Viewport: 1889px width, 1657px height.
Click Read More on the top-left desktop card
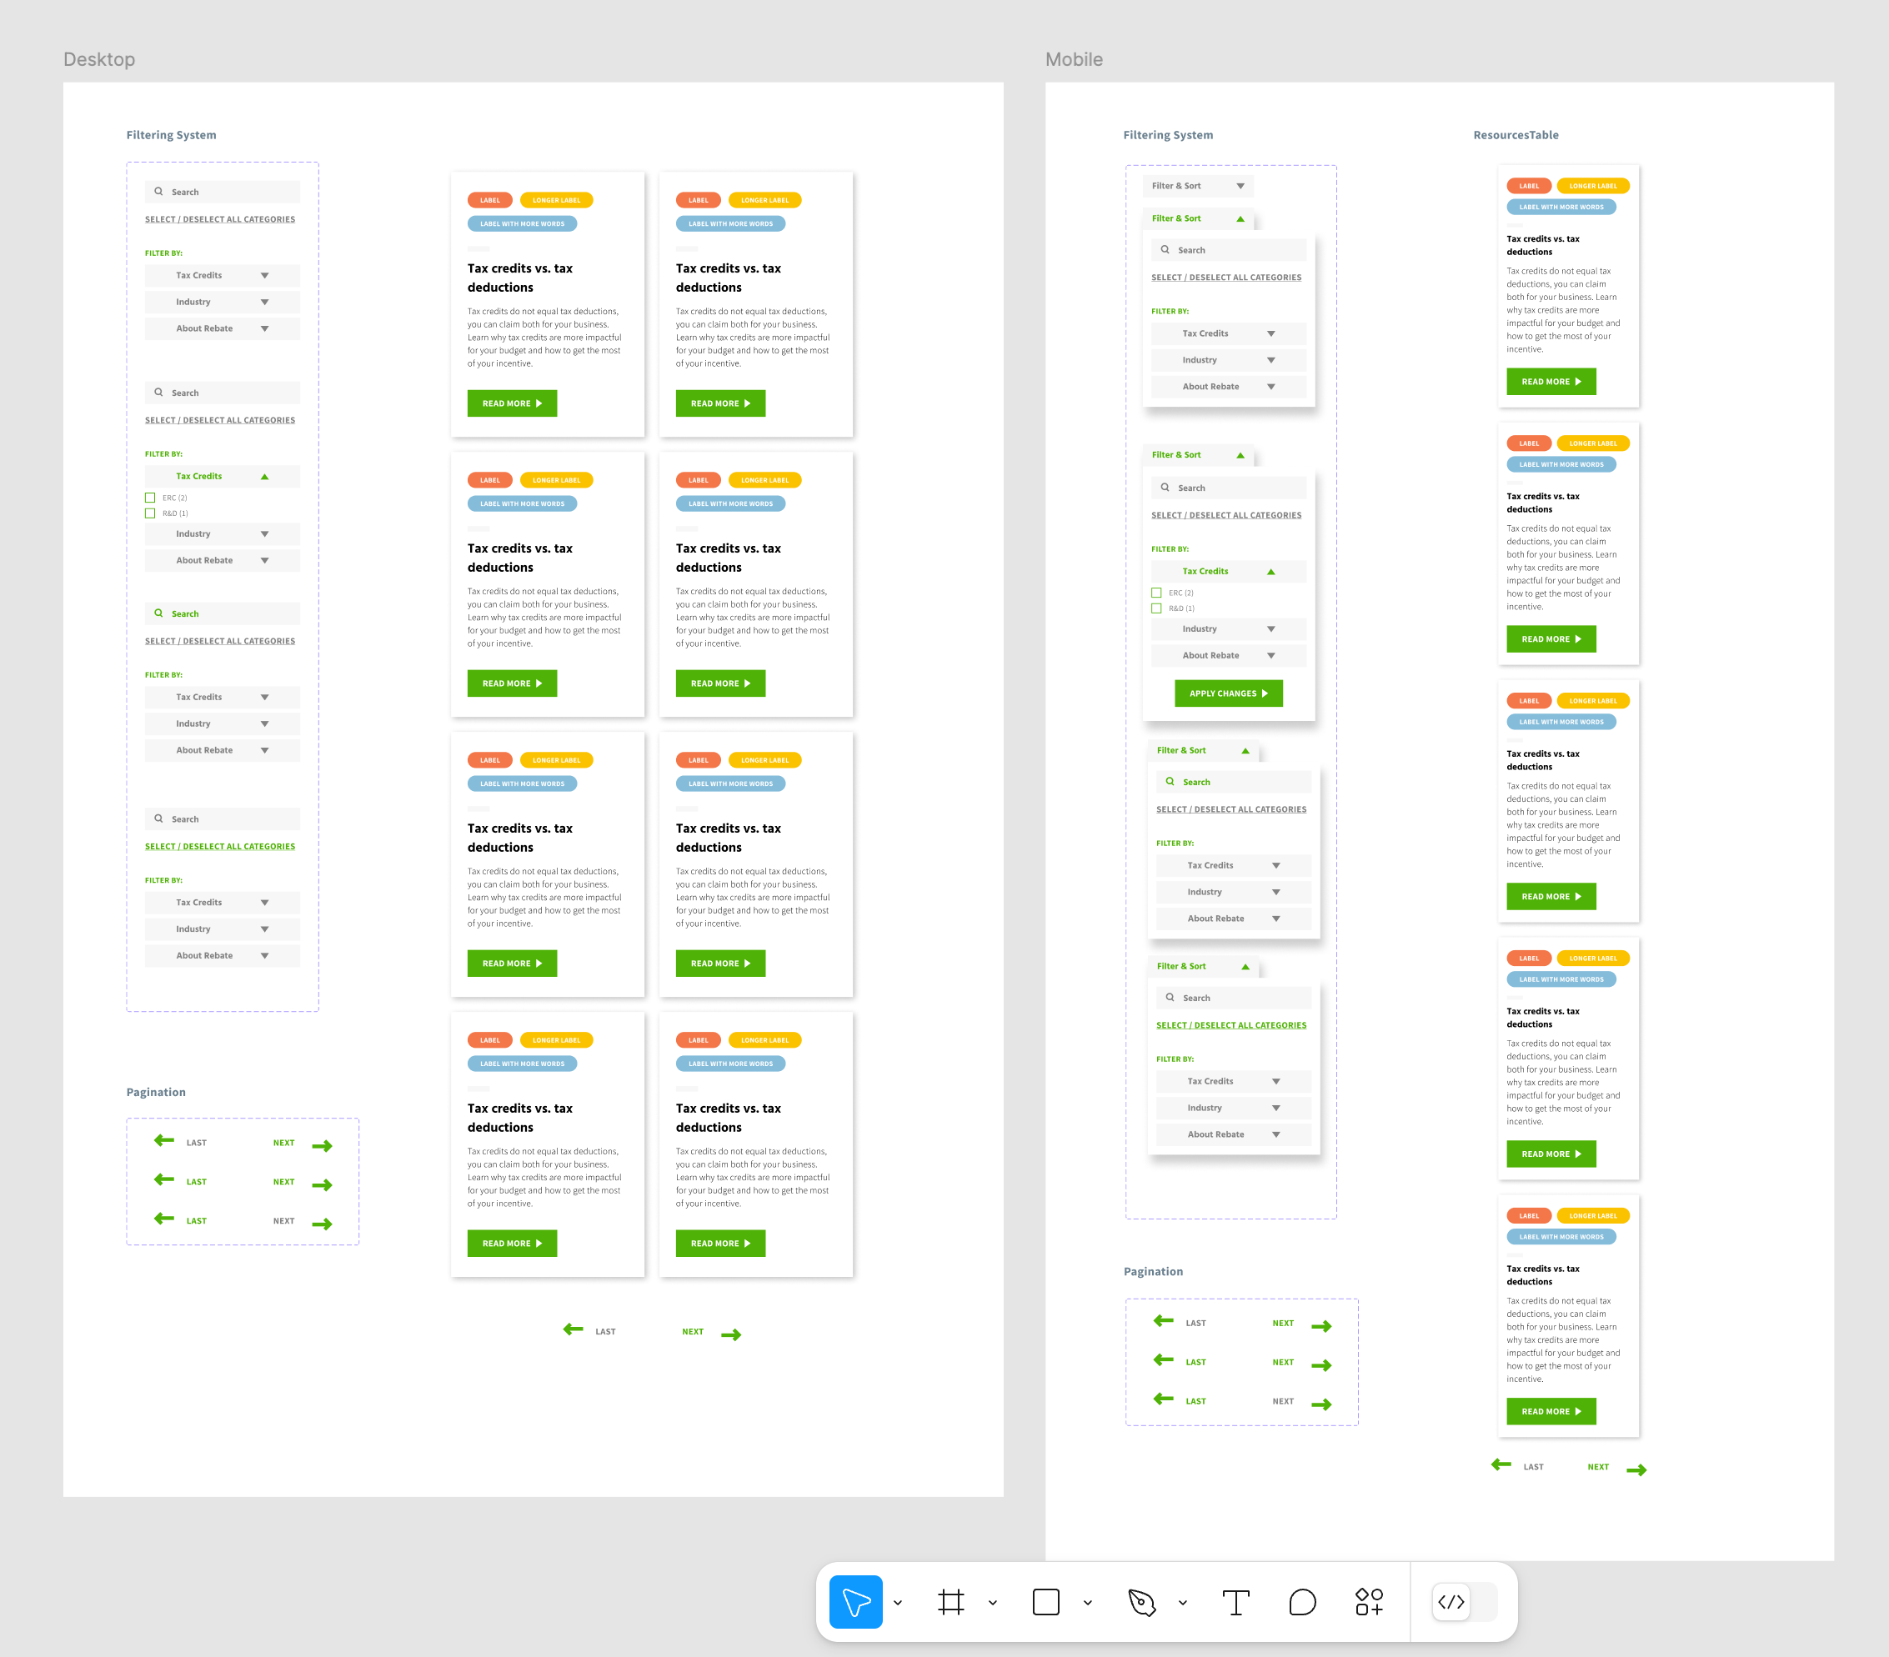(x=511, y=403)
